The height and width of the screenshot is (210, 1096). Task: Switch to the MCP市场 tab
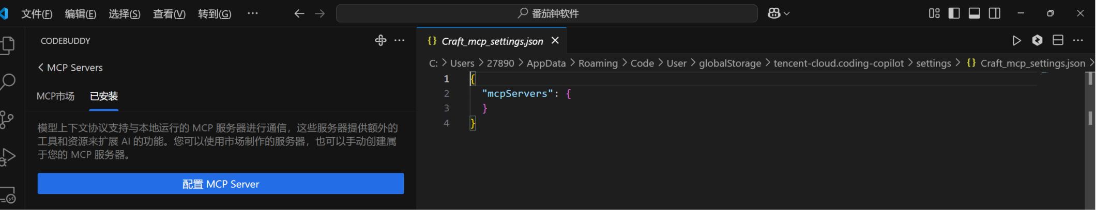point(55,96)
